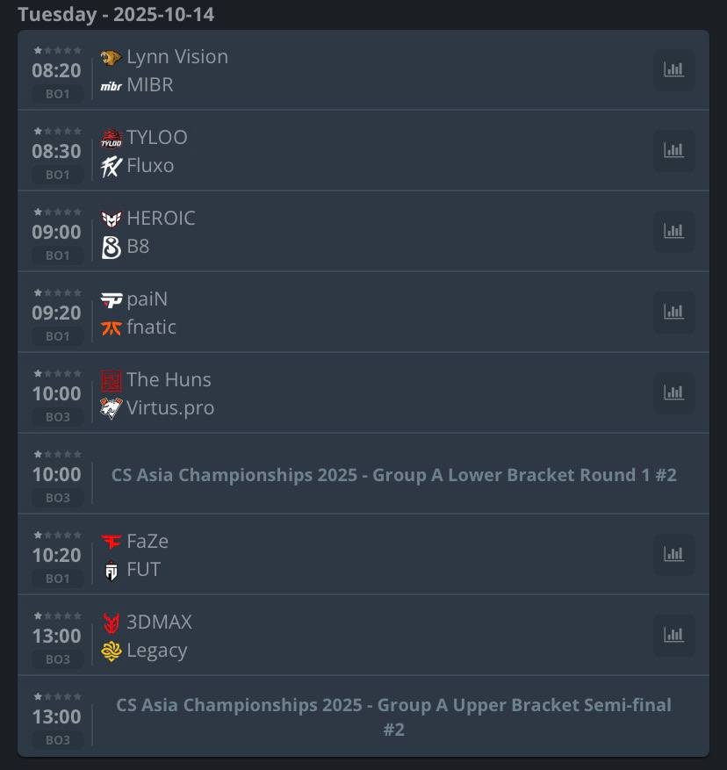The width and height of the screenshot is (727, 770).
Task: Click the BO3 label under 13:00 3DMAX match
Action: coord(57,659)
